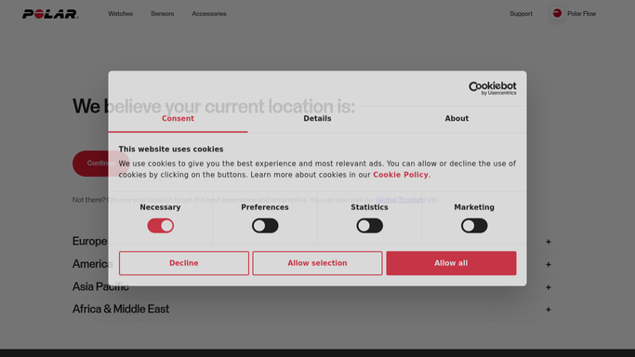Switch to the About tab

[x=456, y=119]
